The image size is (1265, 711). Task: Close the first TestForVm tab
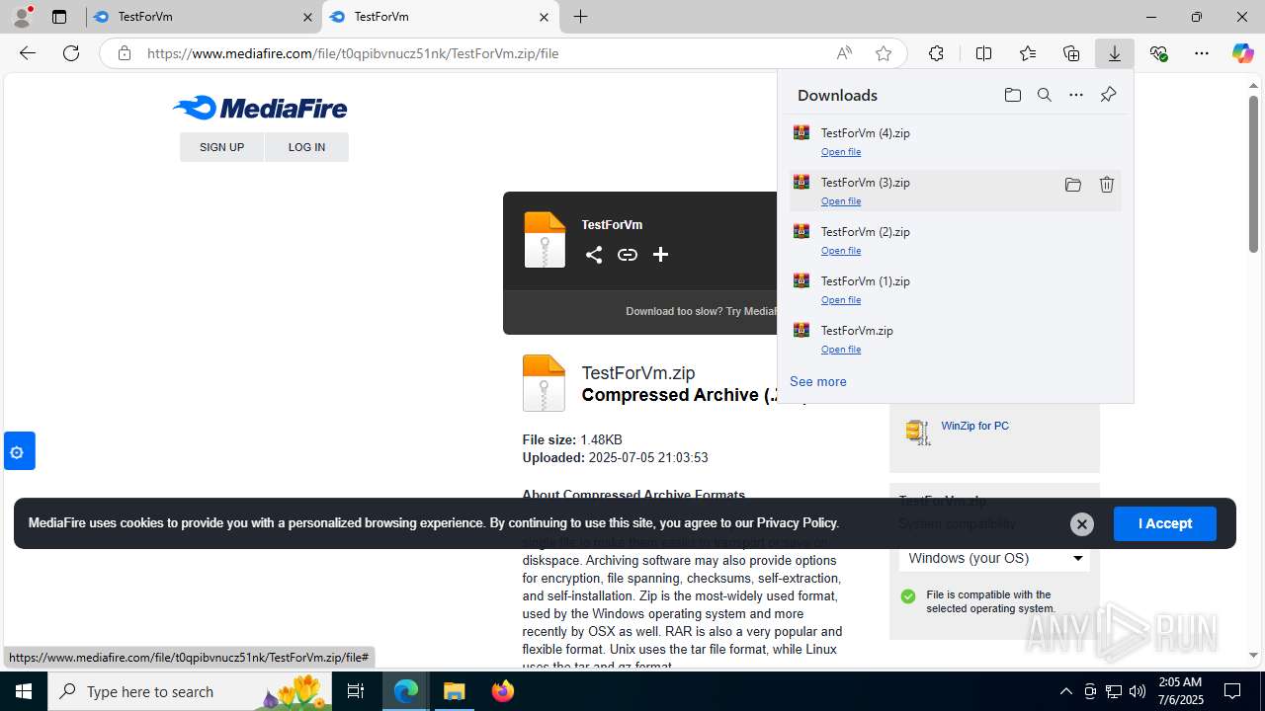tap(307, 17)
